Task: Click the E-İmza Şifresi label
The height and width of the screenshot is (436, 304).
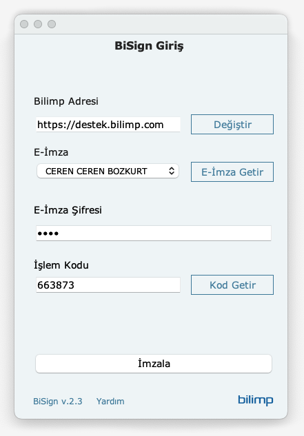Action: (x=68, y=210)
